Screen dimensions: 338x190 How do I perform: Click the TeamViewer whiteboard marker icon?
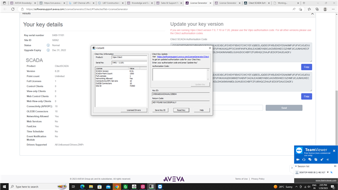[322, 159]
